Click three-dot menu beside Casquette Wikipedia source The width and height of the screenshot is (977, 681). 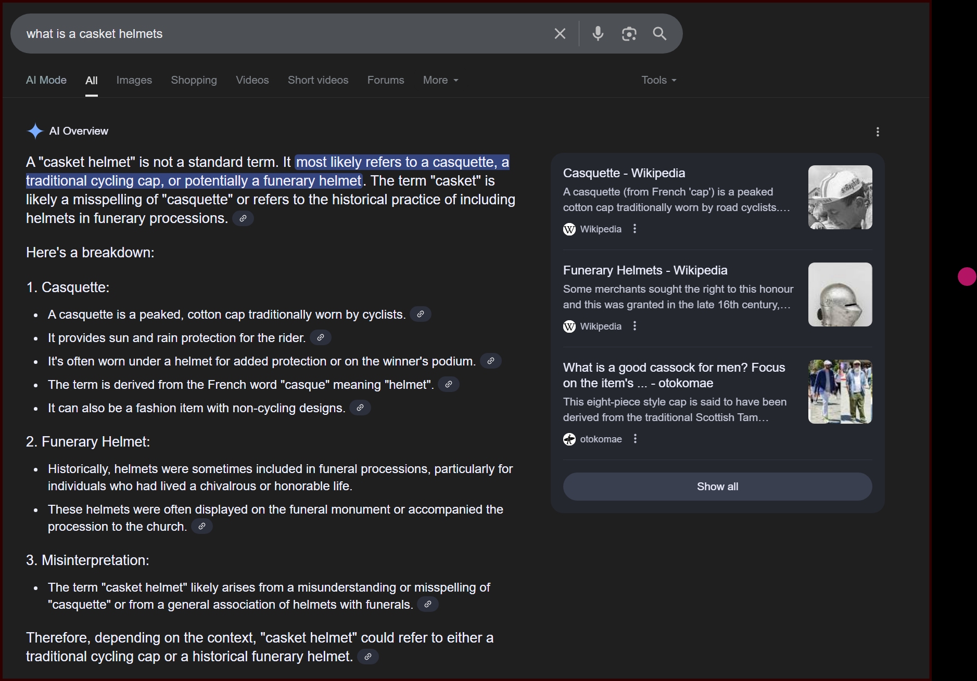click(635, 229)
